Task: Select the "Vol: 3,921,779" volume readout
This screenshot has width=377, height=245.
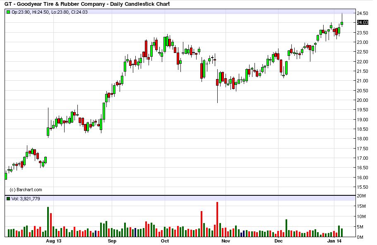Action: pyautogui.click(x=26, y=199)
